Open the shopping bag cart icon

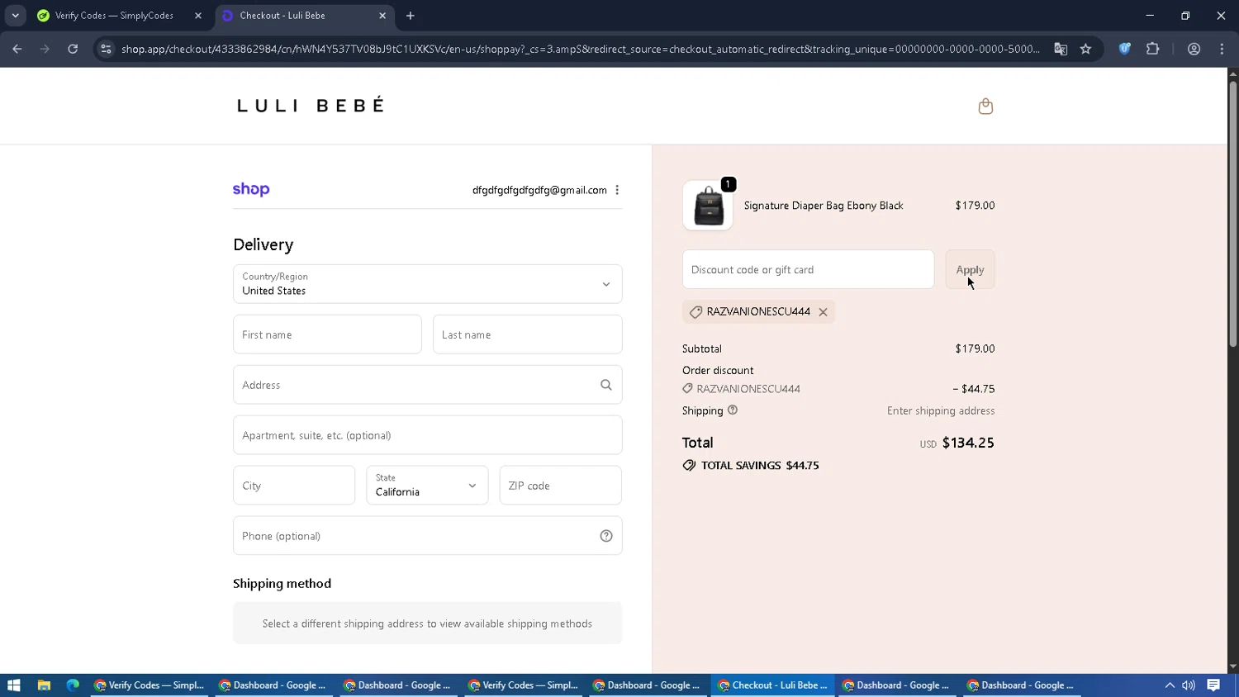click(x=985, y=106)
